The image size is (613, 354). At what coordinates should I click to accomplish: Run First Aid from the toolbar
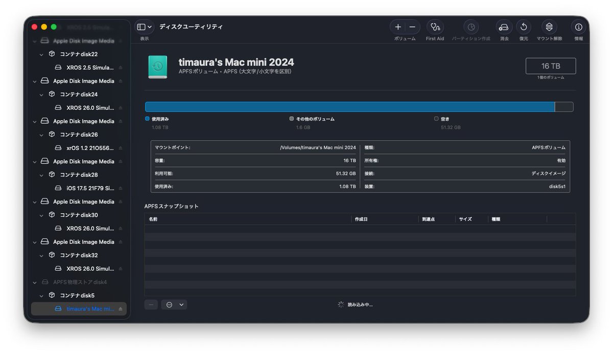point(435,27)
